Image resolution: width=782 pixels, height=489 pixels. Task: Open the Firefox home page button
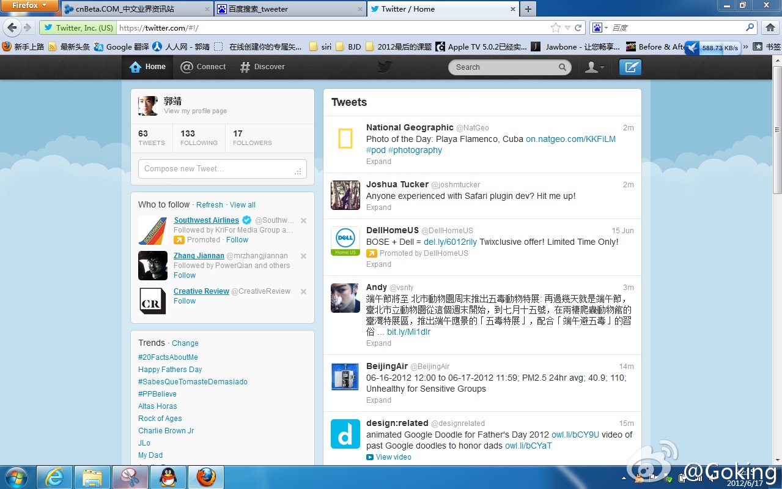[770, 28]
